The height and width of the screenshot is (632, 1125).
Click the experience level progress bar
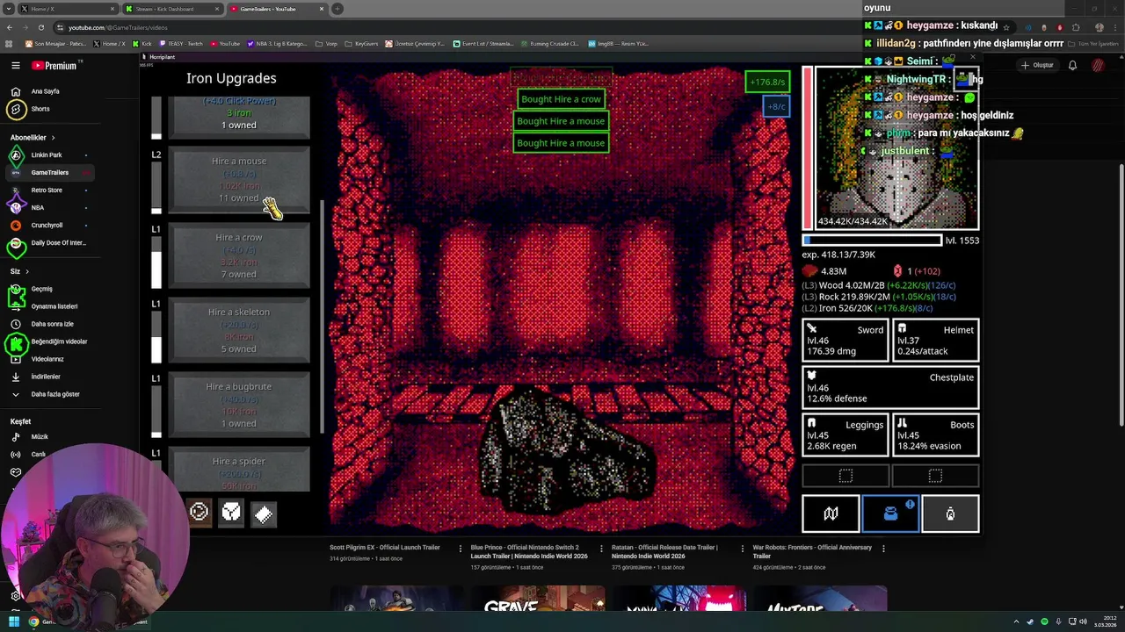click(x=872, y=241)
